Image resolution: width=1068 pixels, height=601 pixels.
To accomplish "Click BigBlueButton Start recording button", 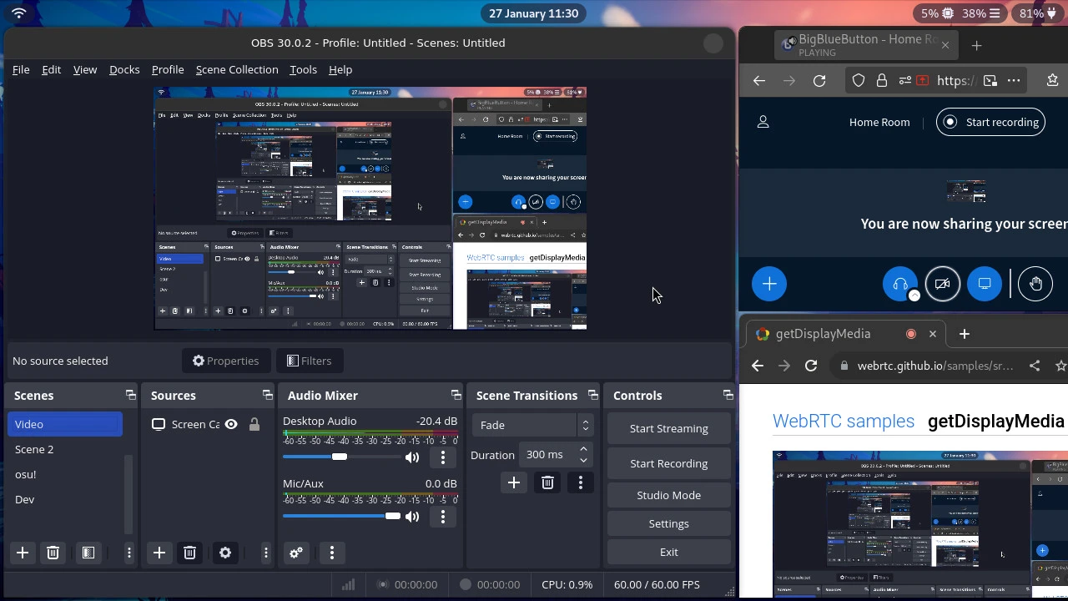I will click(991, 122).
